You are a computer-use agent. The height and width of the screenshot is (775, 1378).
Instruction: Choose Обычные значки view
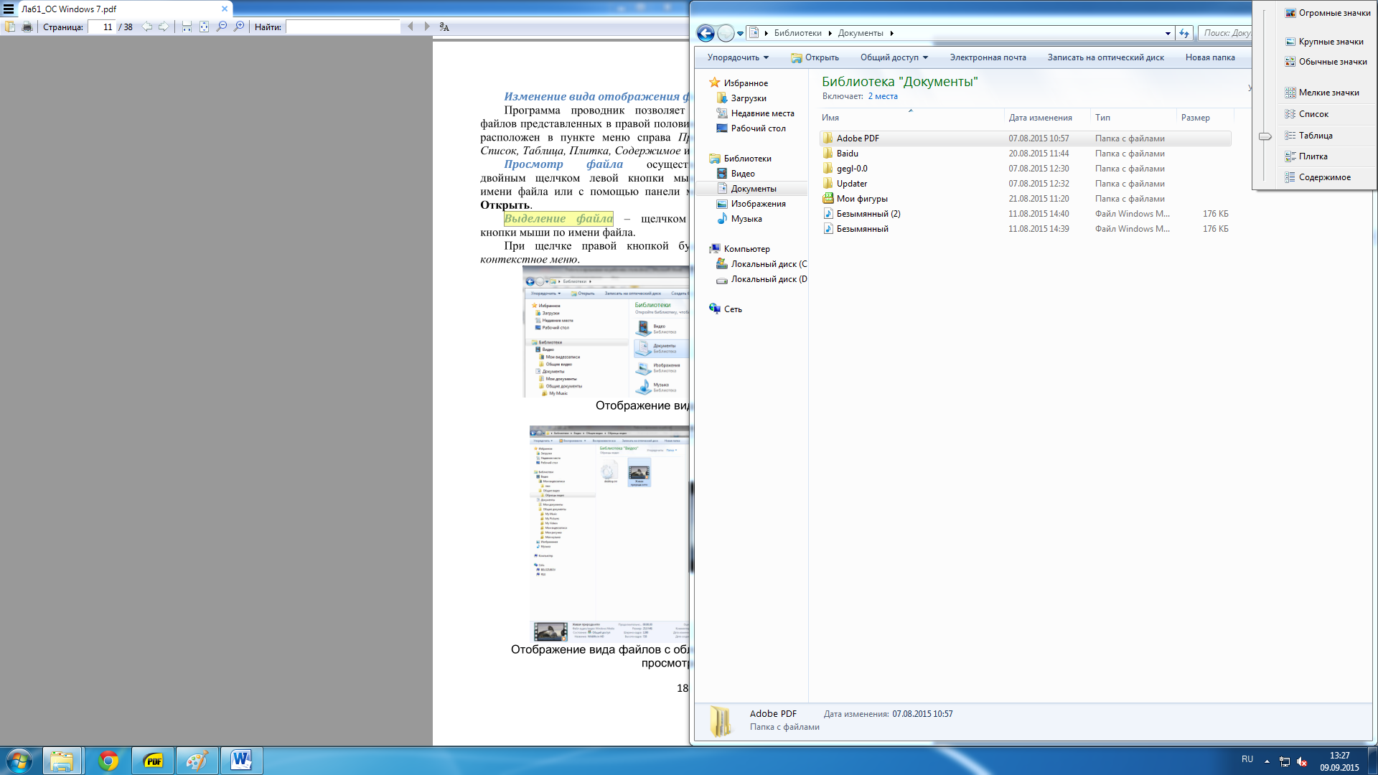[1328, 62]
